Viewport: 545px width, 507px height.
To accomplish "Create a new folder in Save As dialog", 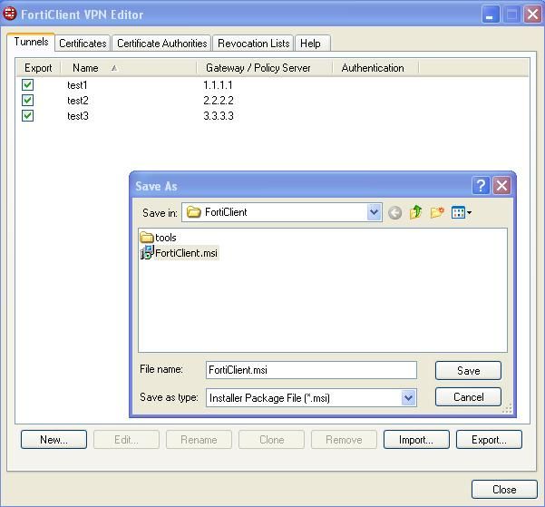I will 437,212.
